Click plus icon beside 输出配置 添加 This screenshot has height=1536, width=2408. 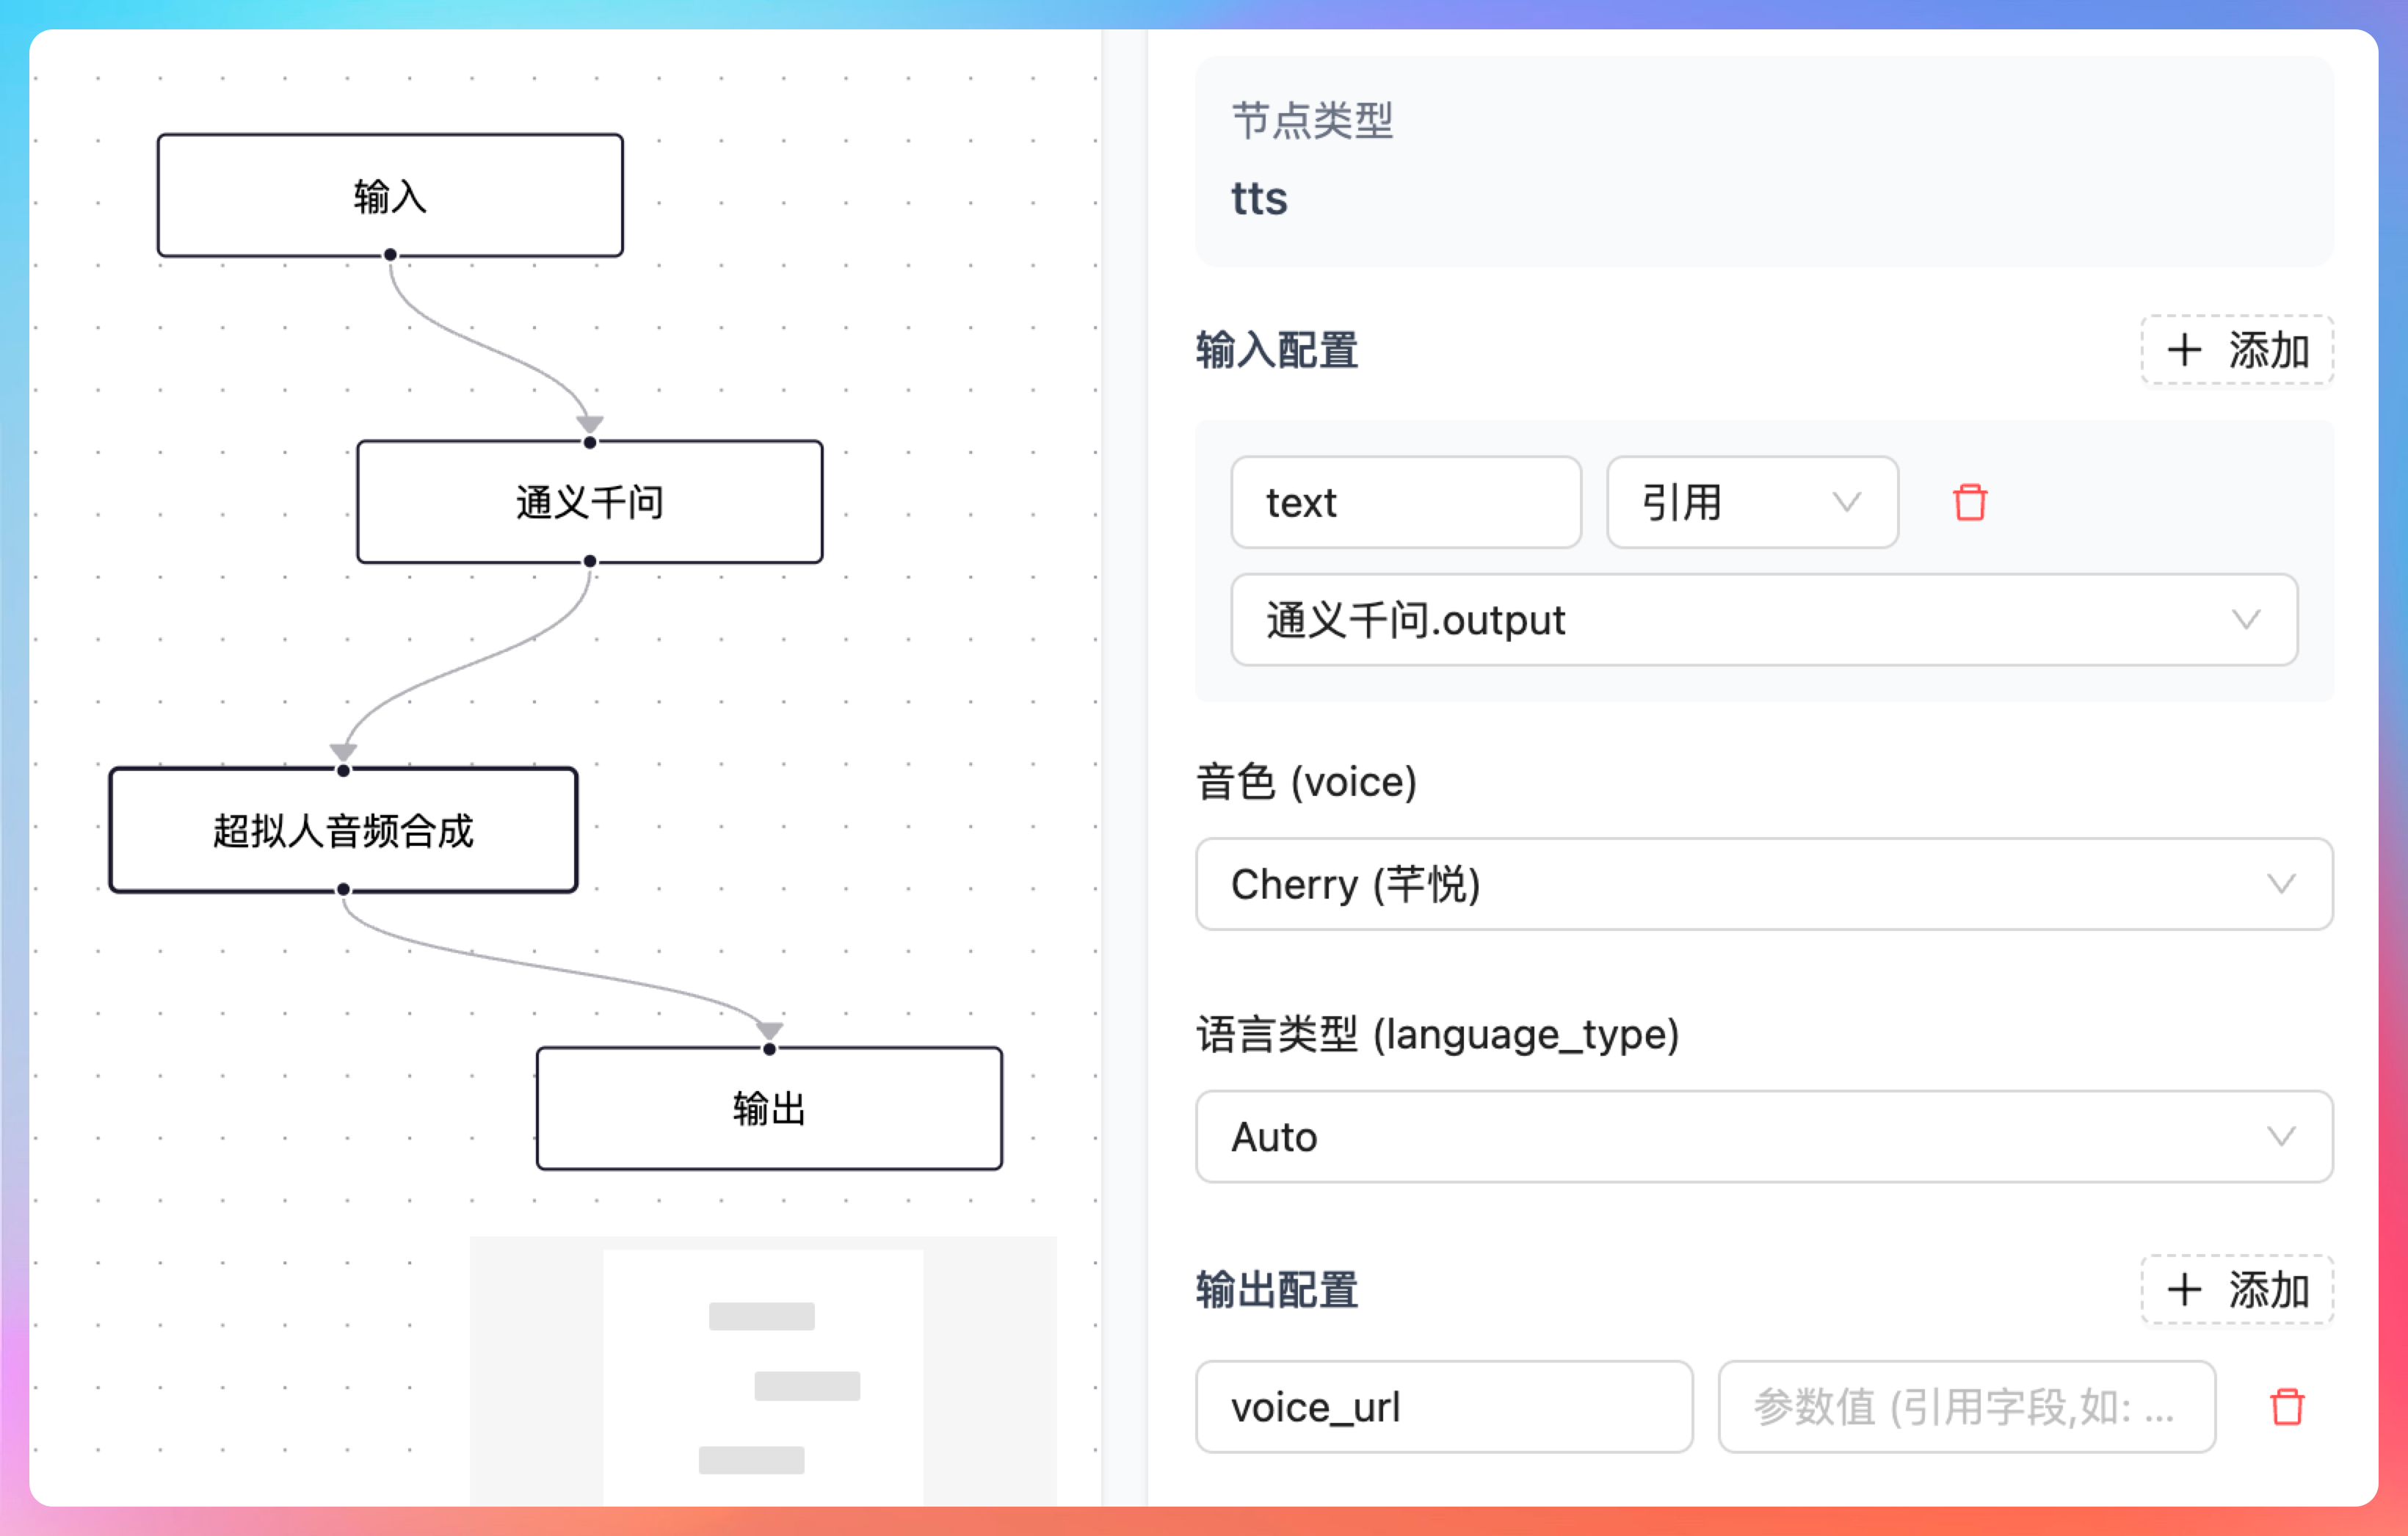[2184, 1289]
